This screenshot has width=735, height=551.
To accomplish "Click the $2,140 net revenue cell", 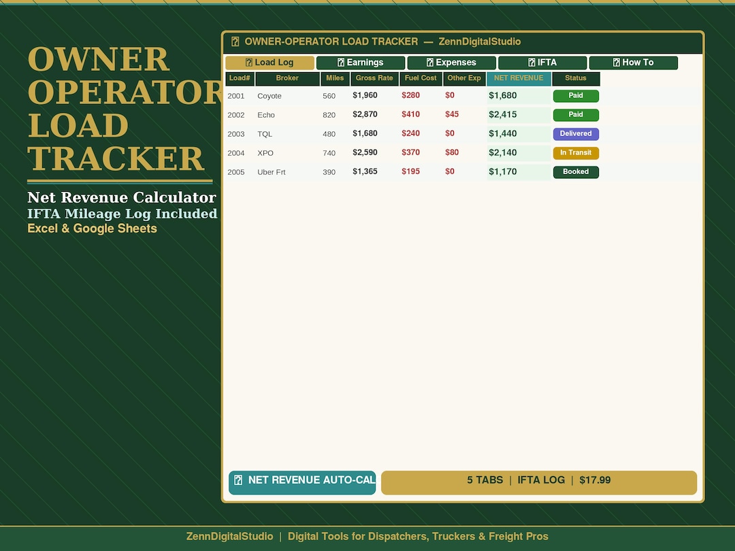I will [x=519, y=153].
